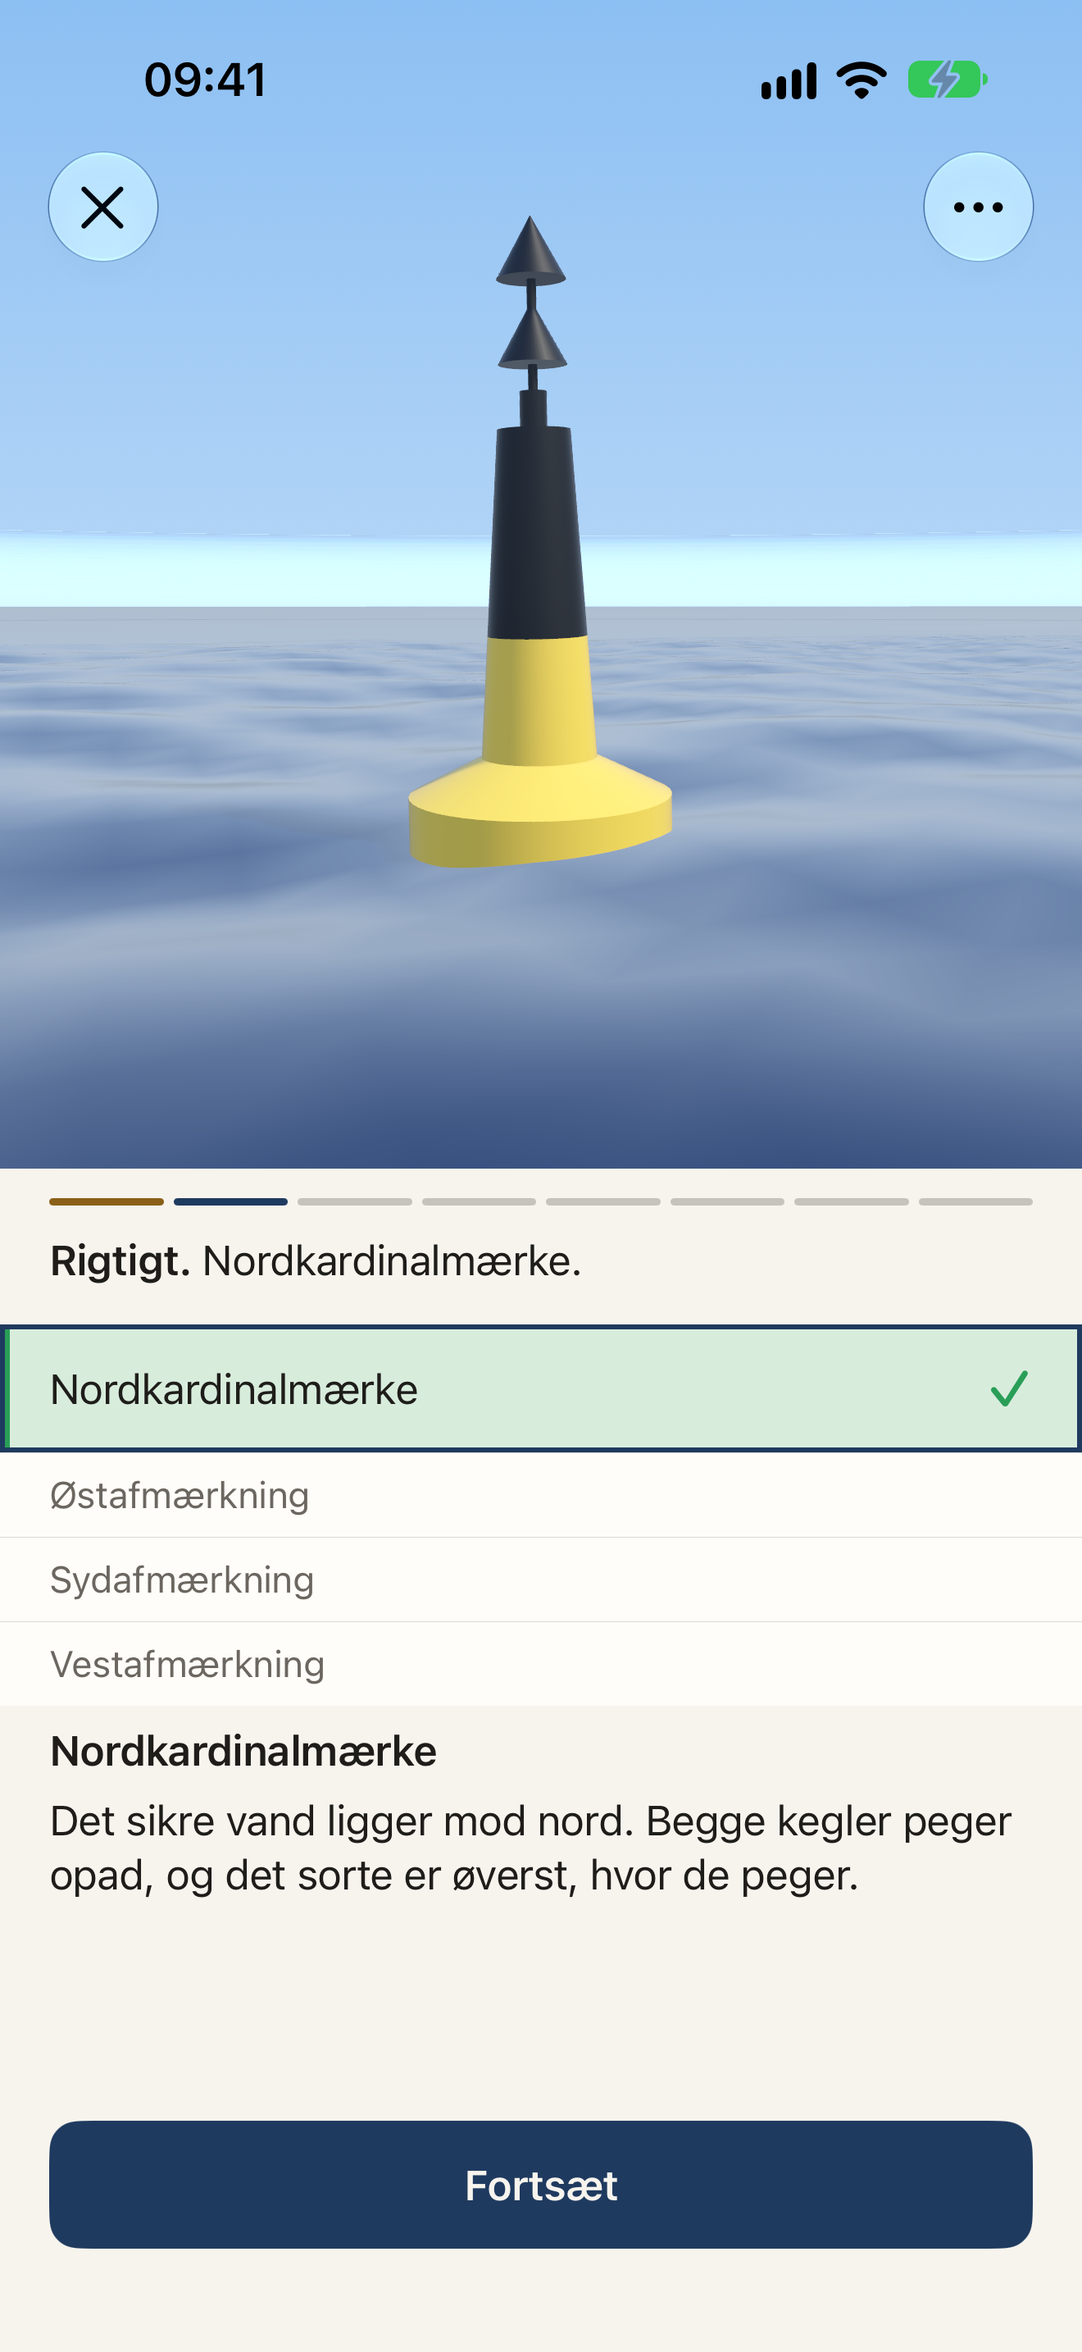Tap the 3D north cardinal buoy model
Image resolution: width=1082 pixels, height=2352 pixels.
click(540, 542)
